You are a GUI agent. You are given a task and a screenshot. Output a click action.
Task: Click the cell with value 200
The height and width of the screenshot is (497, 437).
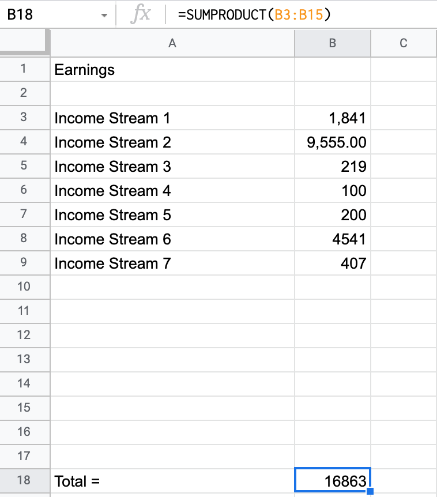tap(333, 214)
